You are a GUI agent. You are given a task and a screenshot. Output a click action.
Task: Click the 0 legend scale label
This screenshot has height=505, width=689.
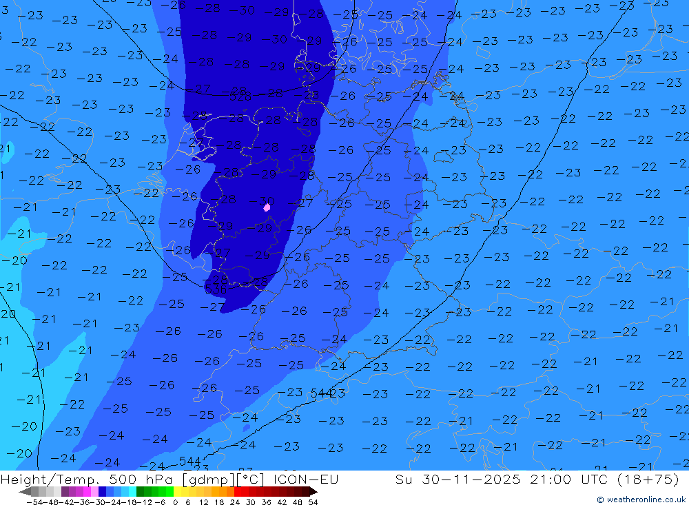(x=175, y=502)
